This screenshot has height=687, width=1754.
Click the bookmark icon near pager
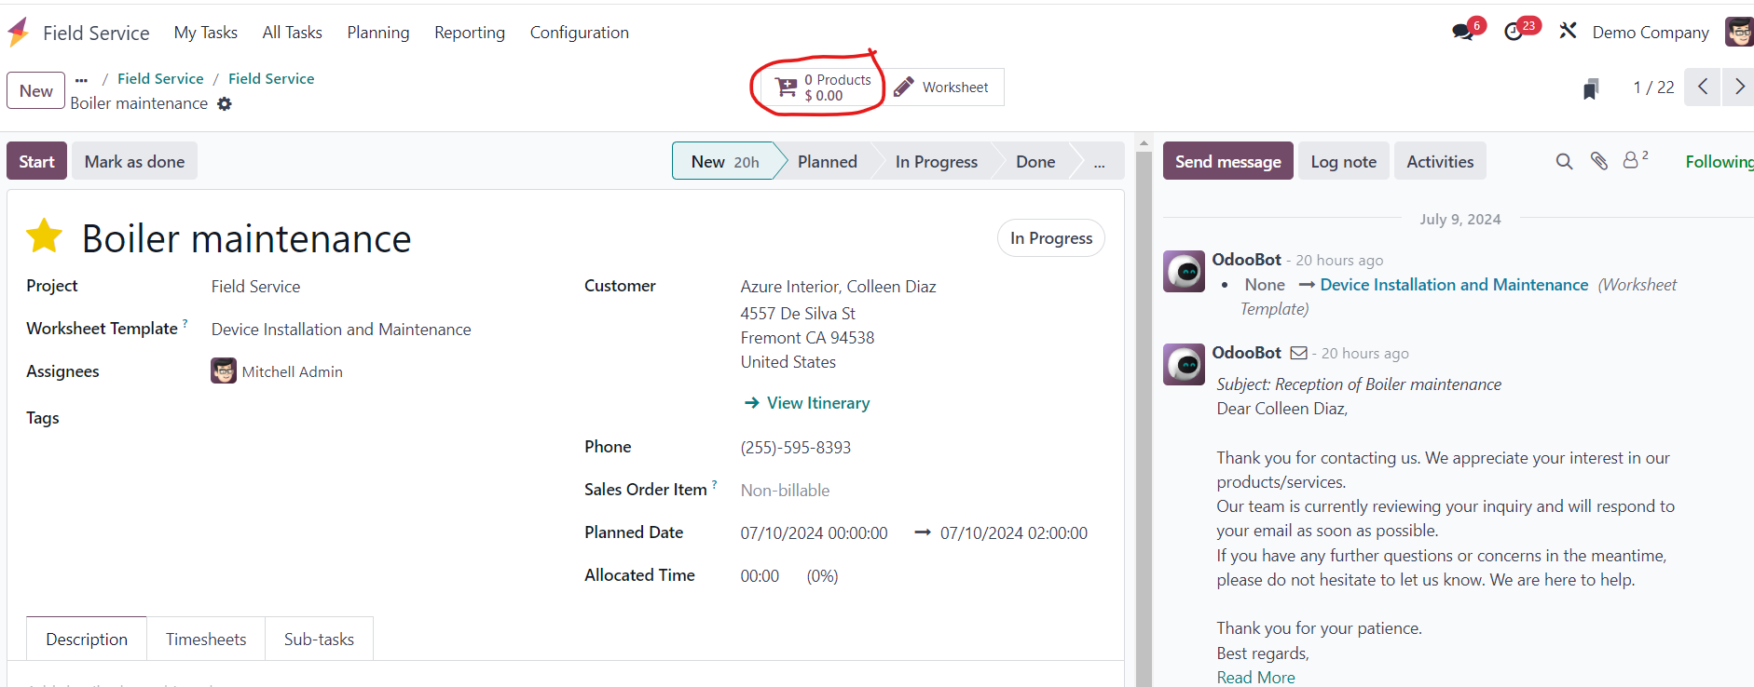pos(1591,88)
